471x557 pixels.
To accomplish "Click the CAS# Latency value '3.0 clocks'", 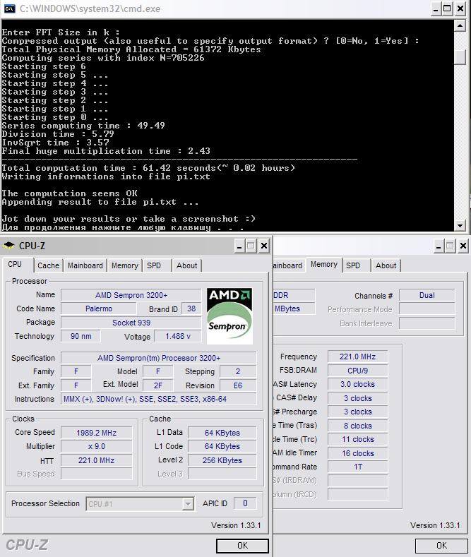I will click(358, 384).
